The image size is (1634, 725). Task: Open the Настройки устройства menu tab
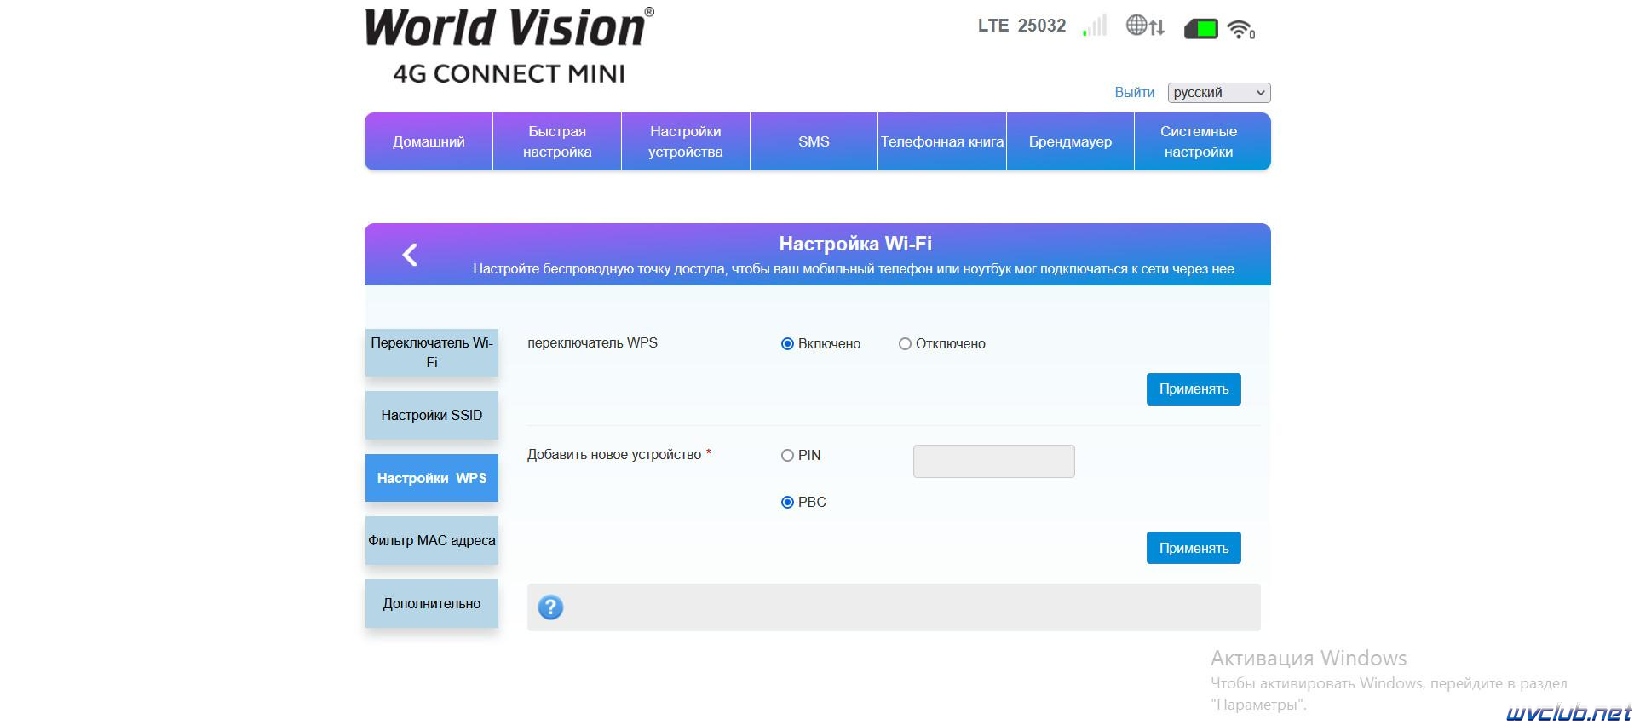tap(686, 141)
